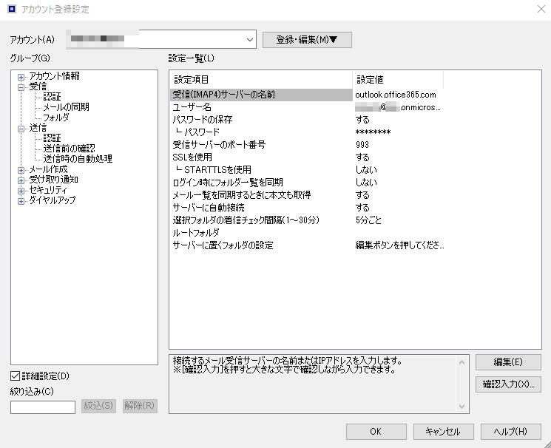Expand the ダイヤルアップ tree node
This screenshot has width=551, height=448.
point(21,201)
